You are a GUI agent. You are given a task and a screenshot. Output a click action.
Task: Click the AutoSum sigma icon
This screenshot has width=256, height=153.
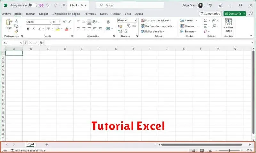pos(205,20)
